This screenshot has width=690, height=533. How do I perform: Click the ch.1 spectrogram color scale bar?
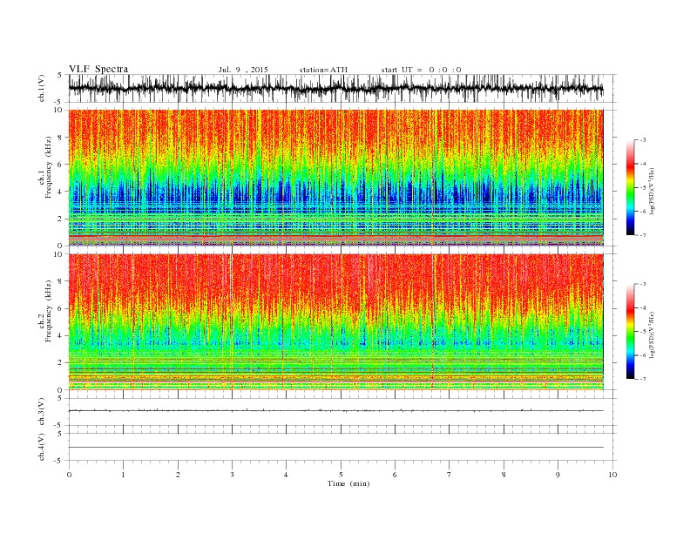click(x=630, y=188)
